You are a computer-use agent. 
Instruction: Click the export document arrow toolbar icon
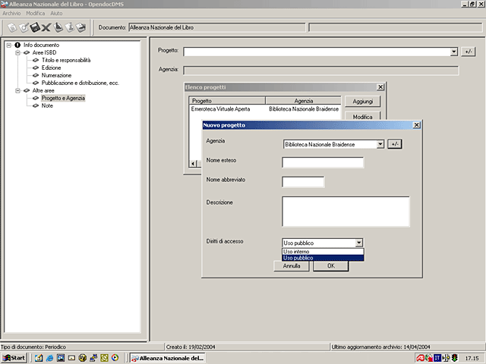(81, 27)
